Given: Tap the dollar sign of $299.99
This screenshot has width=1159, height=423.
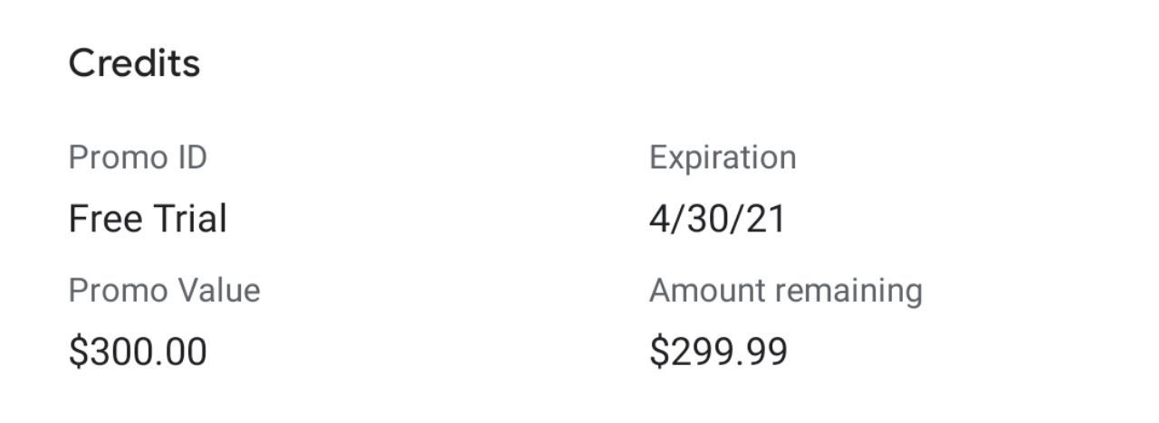Looking at the screenshot, I should pos(659,352).
